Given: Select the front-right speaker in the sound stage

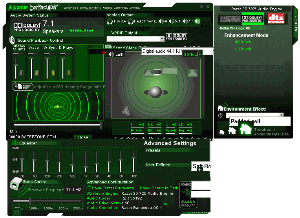Looking at the screenshot, I should [193, 73].
